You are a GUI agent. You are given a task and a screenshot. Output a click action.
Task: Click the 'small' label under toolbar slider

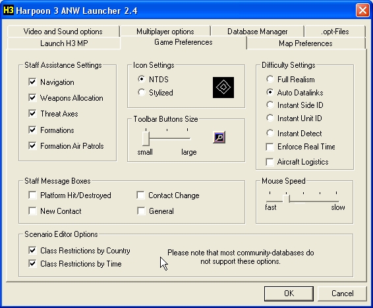tap(145, 152)
